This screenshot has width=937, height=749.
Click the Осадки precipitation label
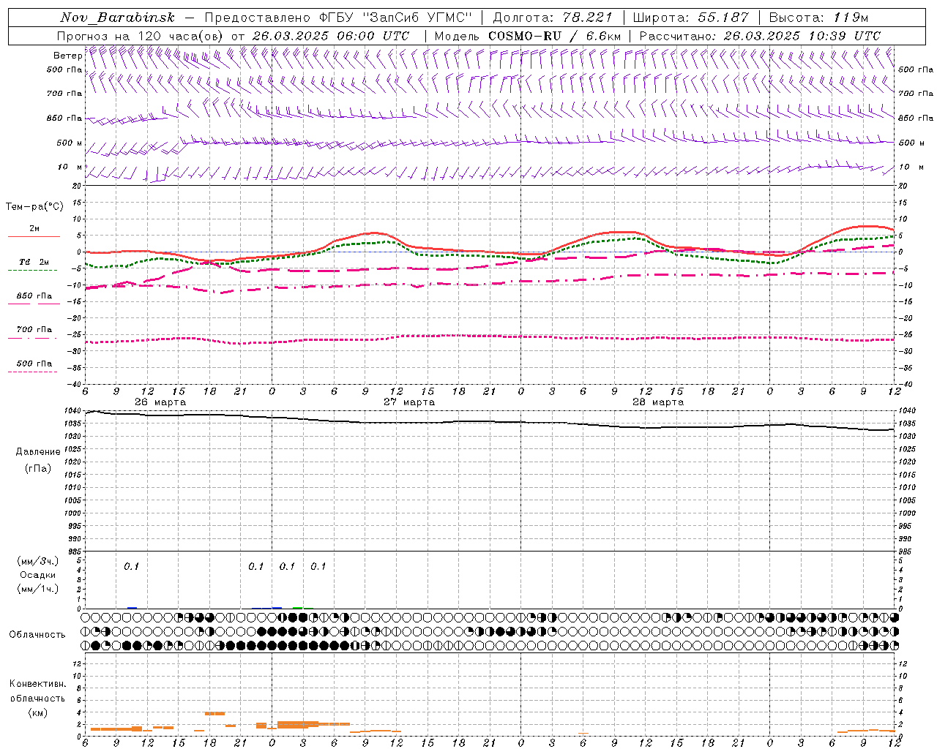tap(37, 575)
